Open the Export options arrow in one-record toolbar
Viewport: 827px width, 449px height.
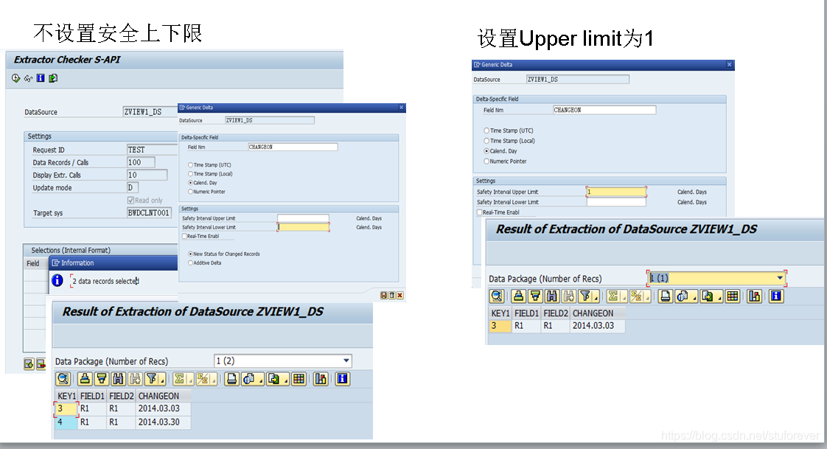coord(720,296)
